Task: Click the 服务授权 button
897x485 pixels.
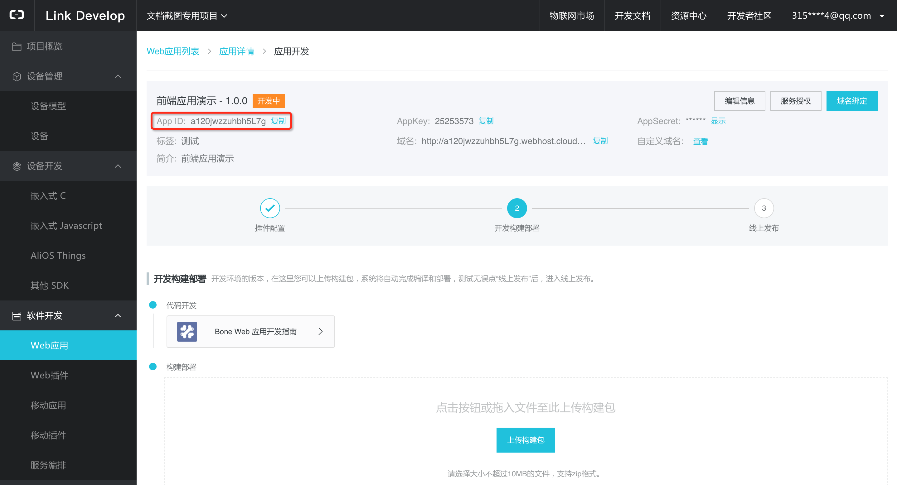Action: click(796, 101)
